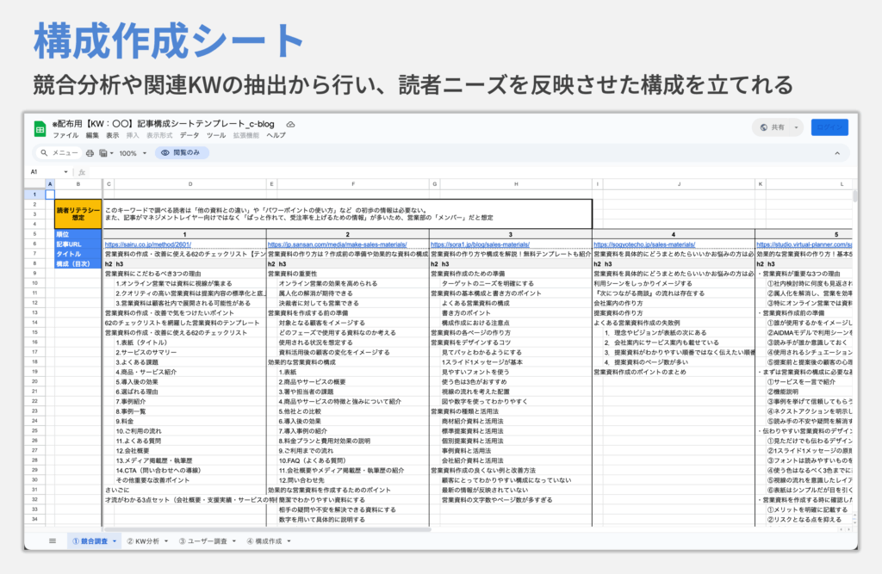
Task: Collapse the toolbar with the chevron
Action: [x=837, y=153]
